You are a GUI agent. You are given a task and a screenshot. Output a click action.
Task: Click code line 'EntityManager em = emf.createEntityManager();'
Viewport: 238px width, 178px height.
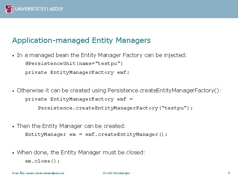[x=96, y=134]
